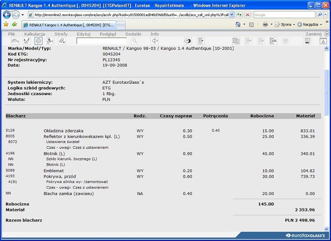This screenshot has height=241, width=331.
Task: Stop loading with the red X button
Action: (247, 15)
